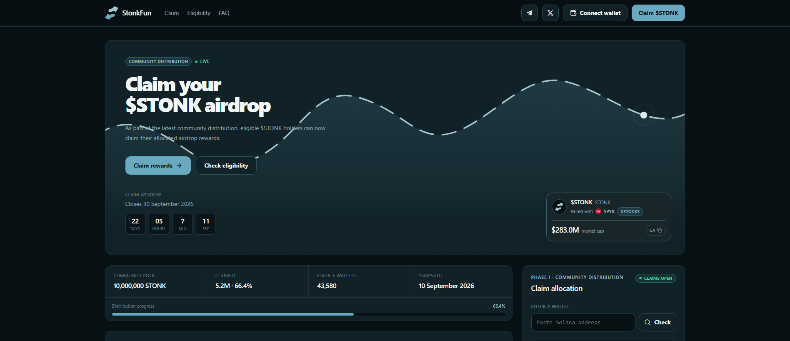Click the SPYX token logo
This screenshot has height=341, width=790.
click(x=598, y=211)
